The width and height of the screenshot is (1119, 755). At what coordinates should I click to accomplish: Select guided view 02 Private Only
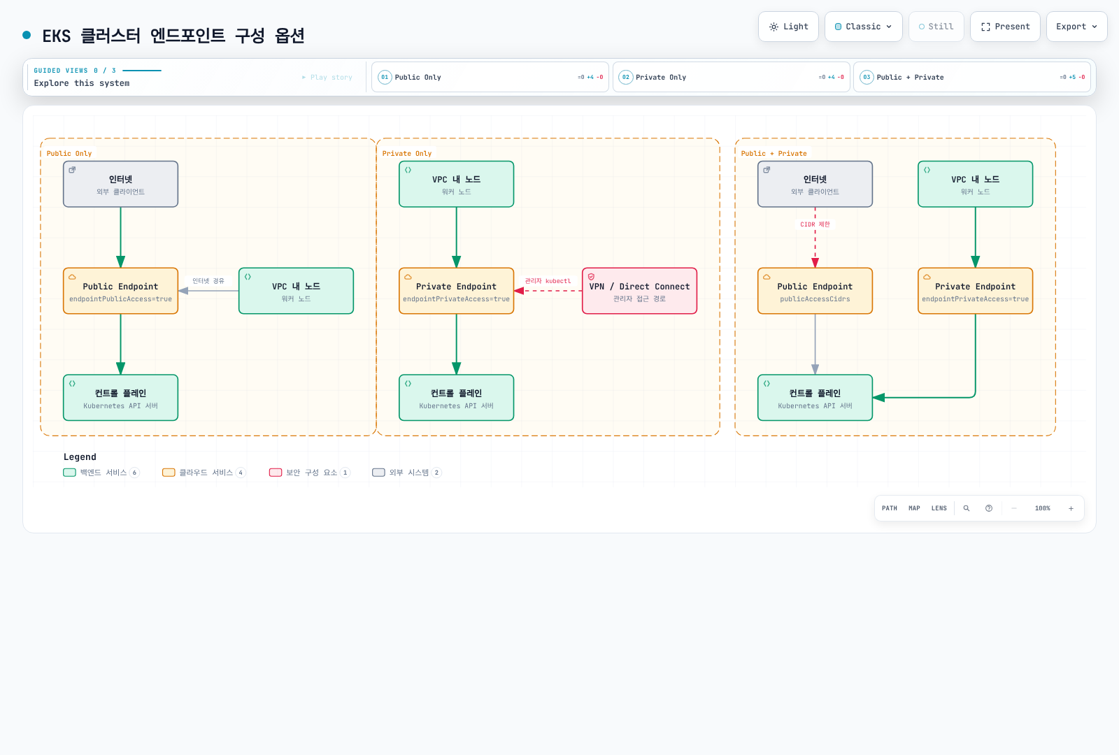(x=732, y=77)
